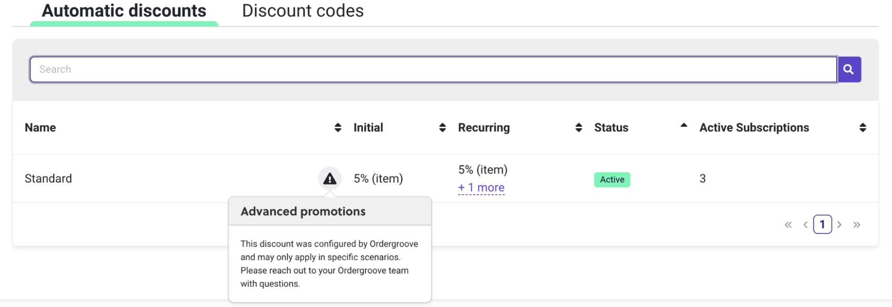Click the Advanced promotions tooltip title

tap(303, 212)
